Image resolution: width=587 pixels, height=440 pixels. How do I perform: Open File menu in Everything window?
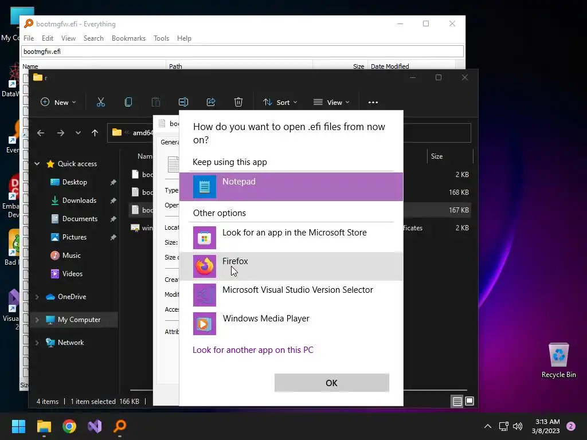pos(29,38)
